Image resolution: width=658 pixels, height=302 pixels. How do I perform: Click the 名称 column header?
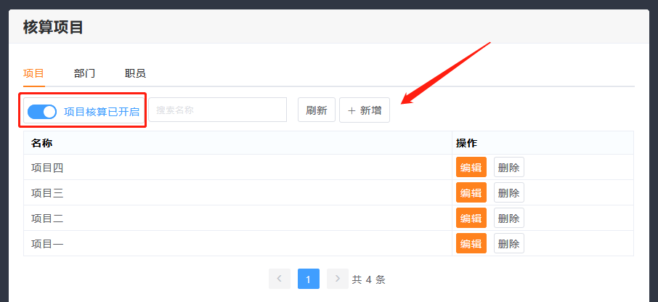pos(42,143)
